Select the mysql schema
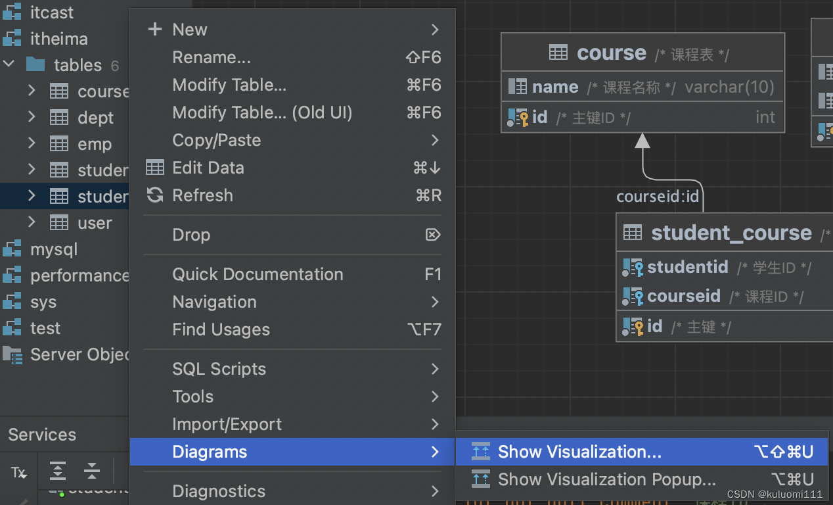833x505 pixels. click(54, 249)
